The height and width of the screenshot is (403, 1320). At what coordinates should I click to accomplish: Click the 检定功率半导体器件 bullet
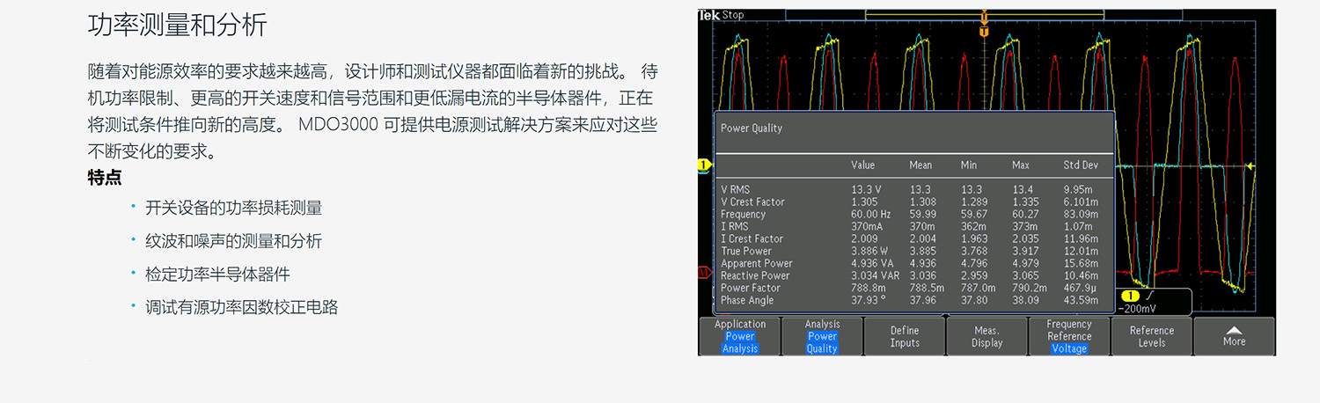[217, 275]
